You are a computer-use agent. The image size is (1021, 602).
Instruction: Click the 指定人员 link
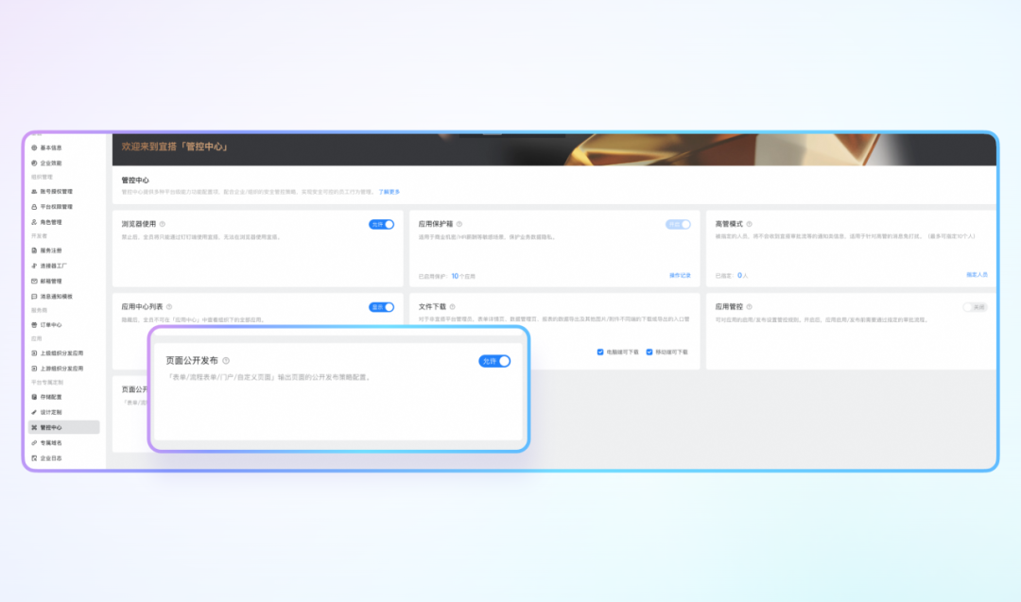pos(977,275)
